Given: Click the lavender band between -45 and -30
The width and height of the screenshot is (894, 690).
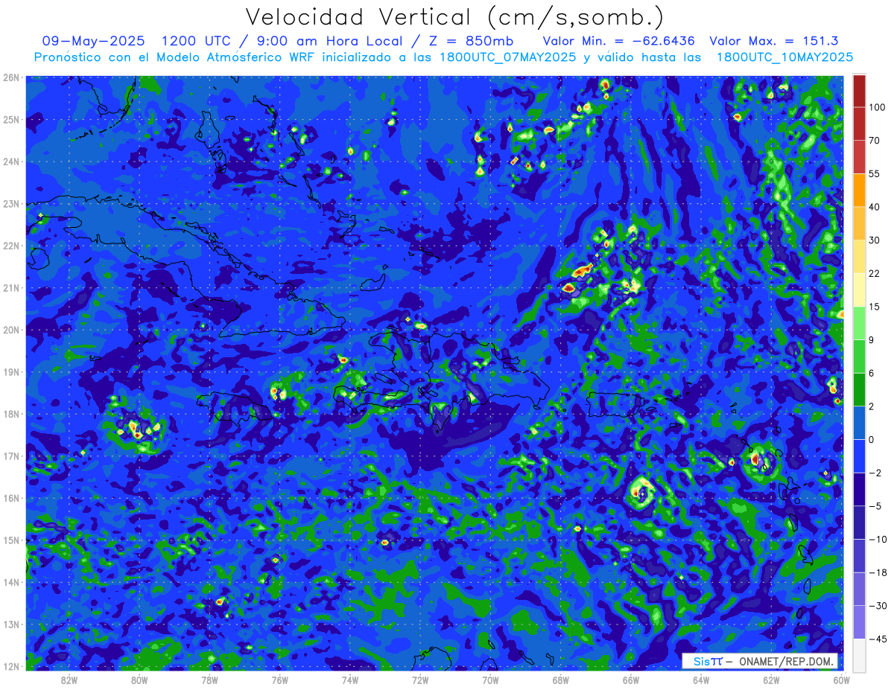Looking at the screenshot, I should point(859,622).
